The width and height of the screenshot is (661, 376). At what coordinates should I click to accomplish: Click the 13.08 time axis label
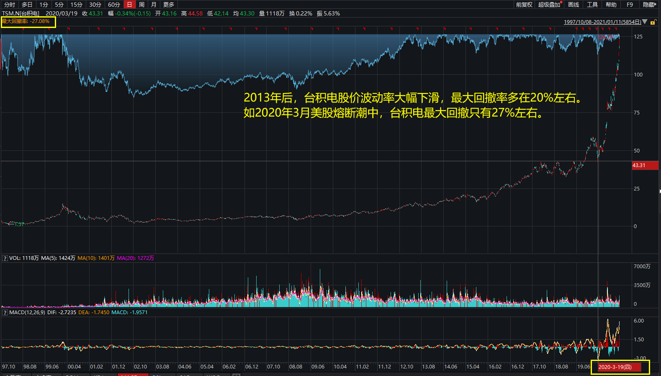[429, 367]
